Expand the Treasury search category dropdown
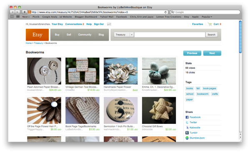 [x=132, y=35]
